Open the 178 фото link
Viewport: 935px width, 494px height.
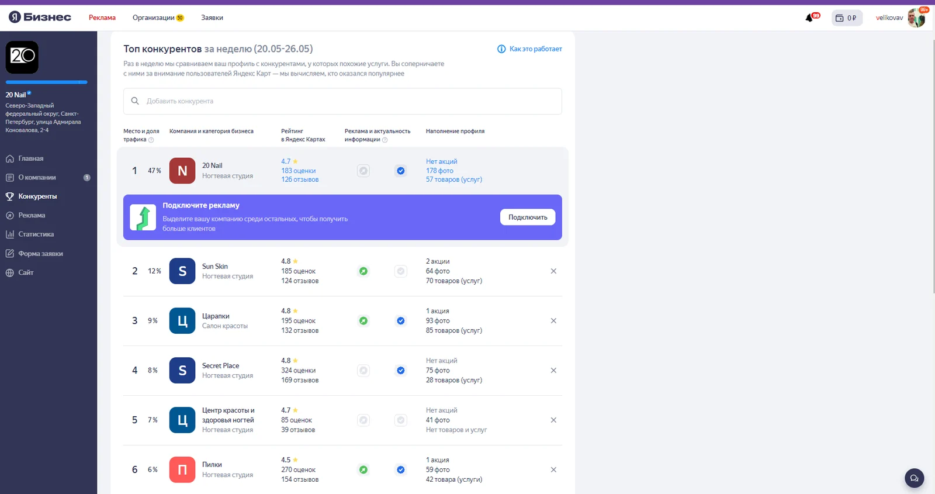(439, 171)
